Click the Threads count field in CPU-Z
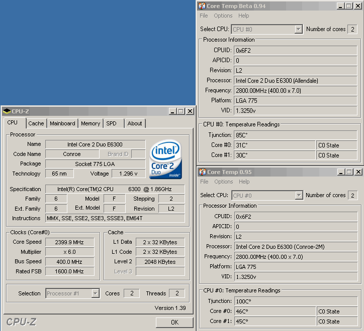Screen dimensions: 364x331 coord(177,293)
